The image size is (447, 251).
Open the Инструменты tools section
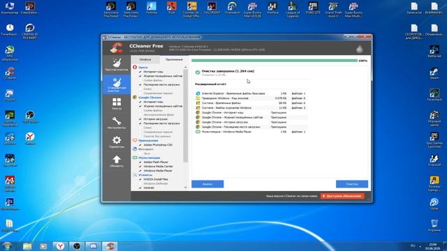tap(117, 123)
